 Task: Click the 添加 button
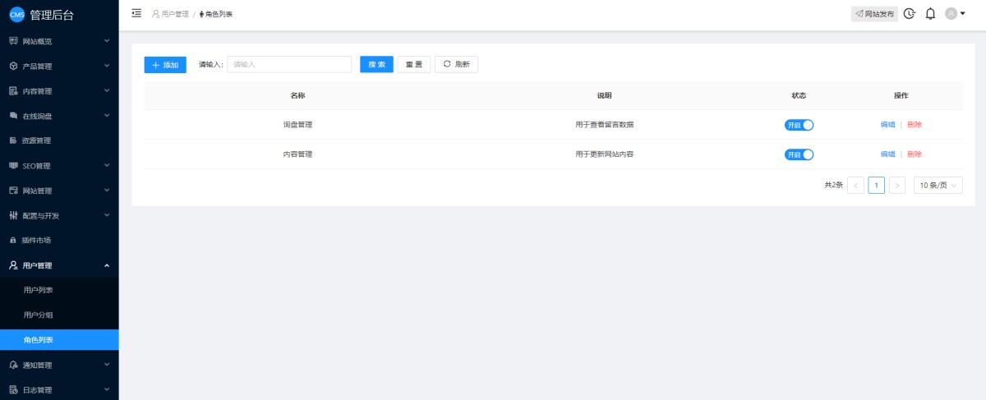pyautogui.click(x=165, y=65)
